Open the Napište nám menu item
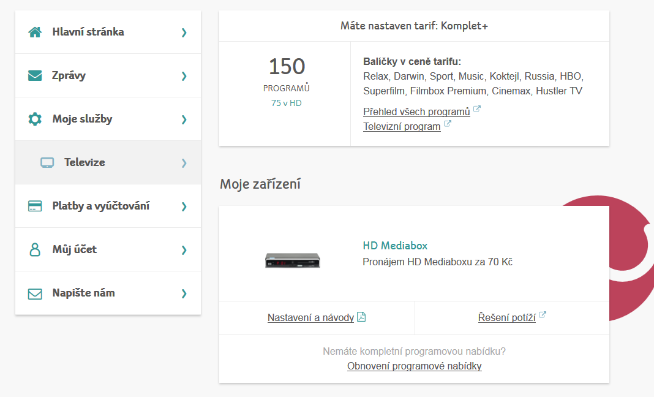Screen dimensions: 654x397 pos(108,293)
